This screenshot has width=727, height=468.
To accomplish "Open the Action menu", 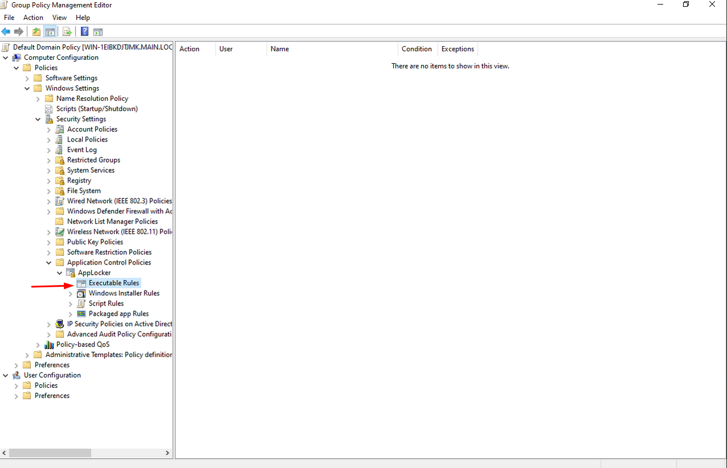I will pyautogui.click(x=33, y=18).
